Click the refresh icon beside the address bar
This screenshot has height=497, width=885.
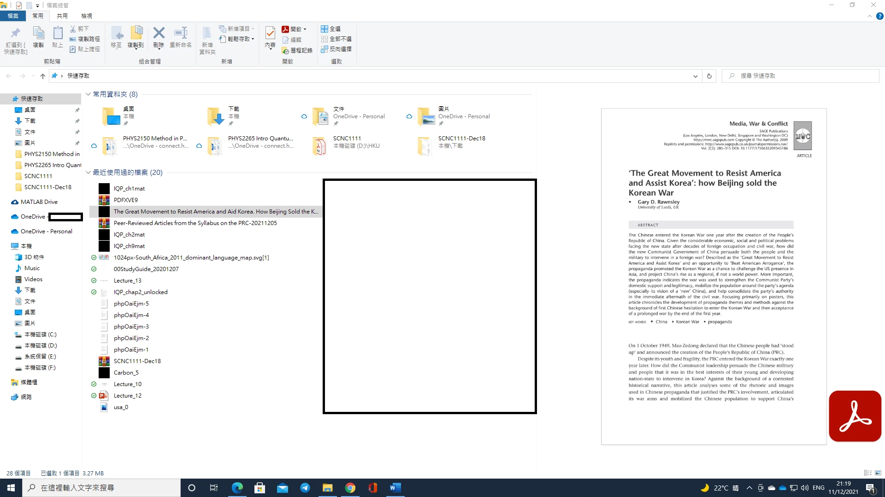coord(709,76)
